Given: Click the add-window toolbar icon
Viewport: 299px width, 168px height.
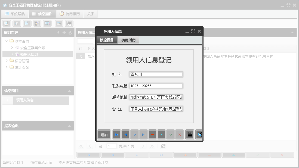Looking at the screenshot, I should (58, 23).
